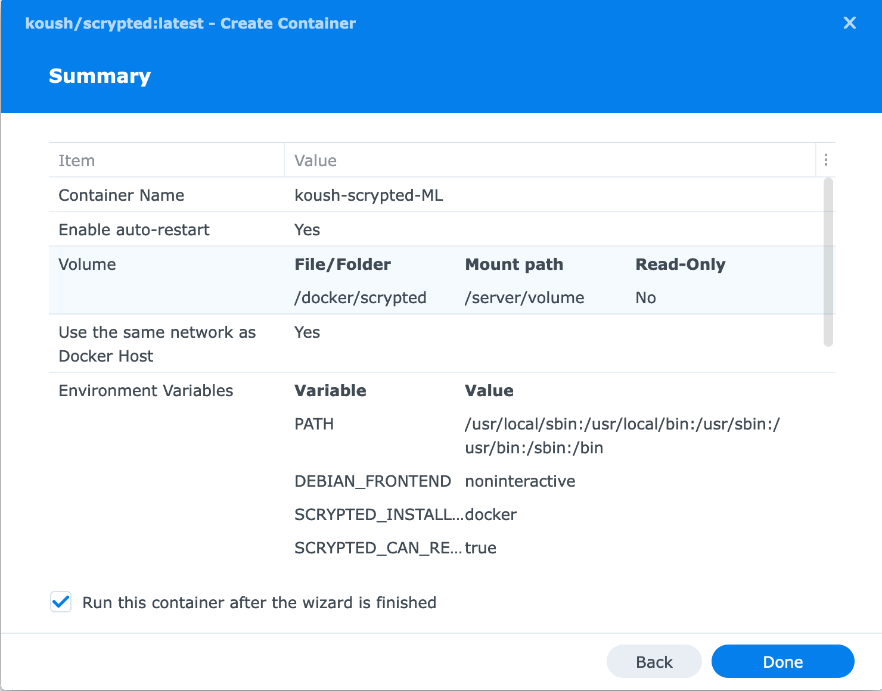882x691 pixels.
Task: Open the column options three-dot menu
Action: (825, 160)
